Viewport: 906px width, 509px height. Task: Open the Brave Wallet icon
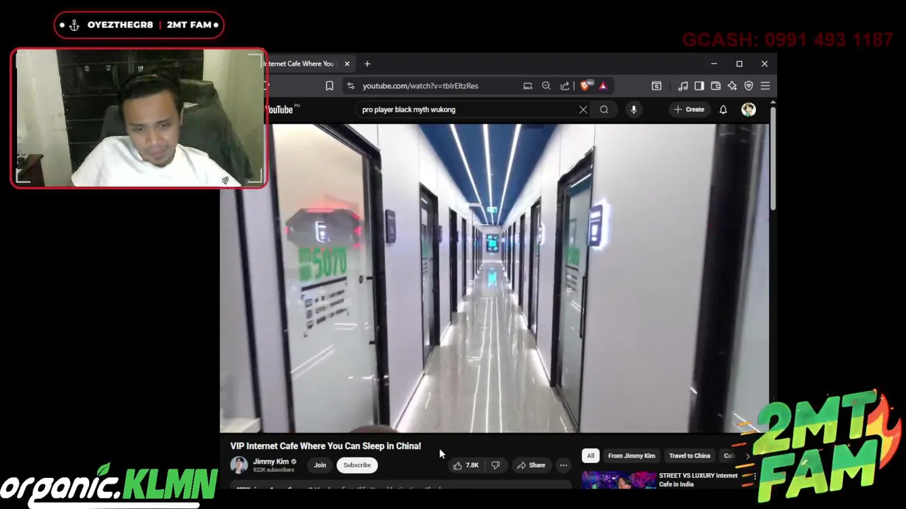click(716, 86)
